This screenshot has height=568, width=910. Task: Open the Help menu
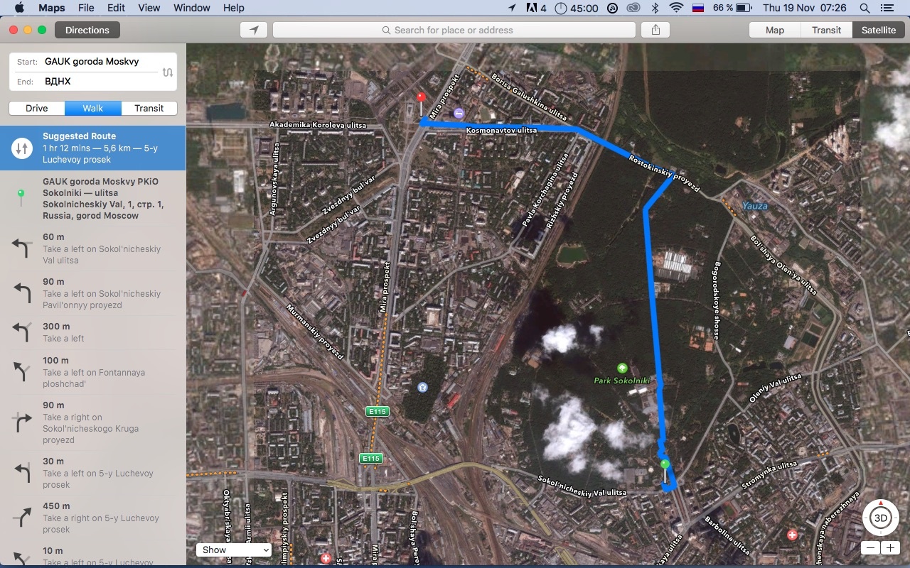coord(233,8)
